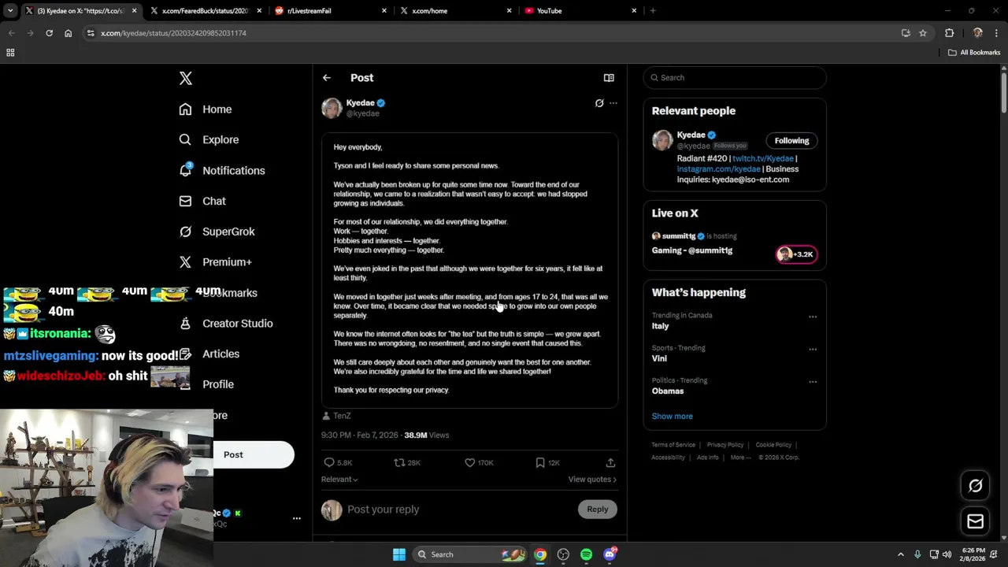Image resolution: width=1008 pixels, height=567 pixels.
Task: Click the share icon on the post
Action: 610,462
